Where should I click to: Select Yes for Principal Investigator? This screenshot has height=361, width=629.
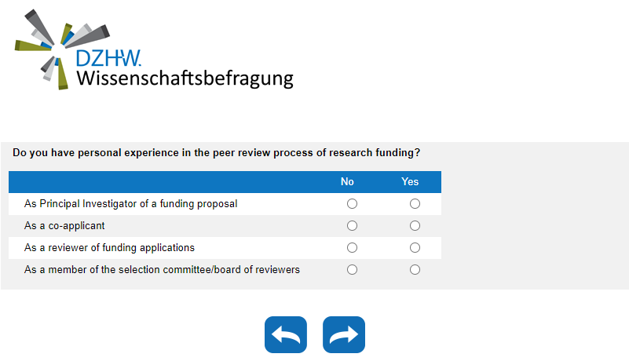point(415,204)
